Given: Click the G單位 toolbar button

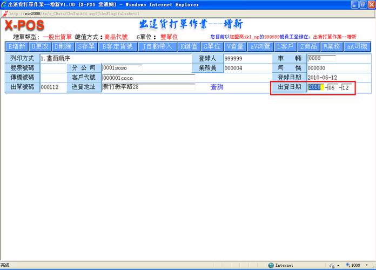Looking at the screenshot, I should click(x=212, y=46).
